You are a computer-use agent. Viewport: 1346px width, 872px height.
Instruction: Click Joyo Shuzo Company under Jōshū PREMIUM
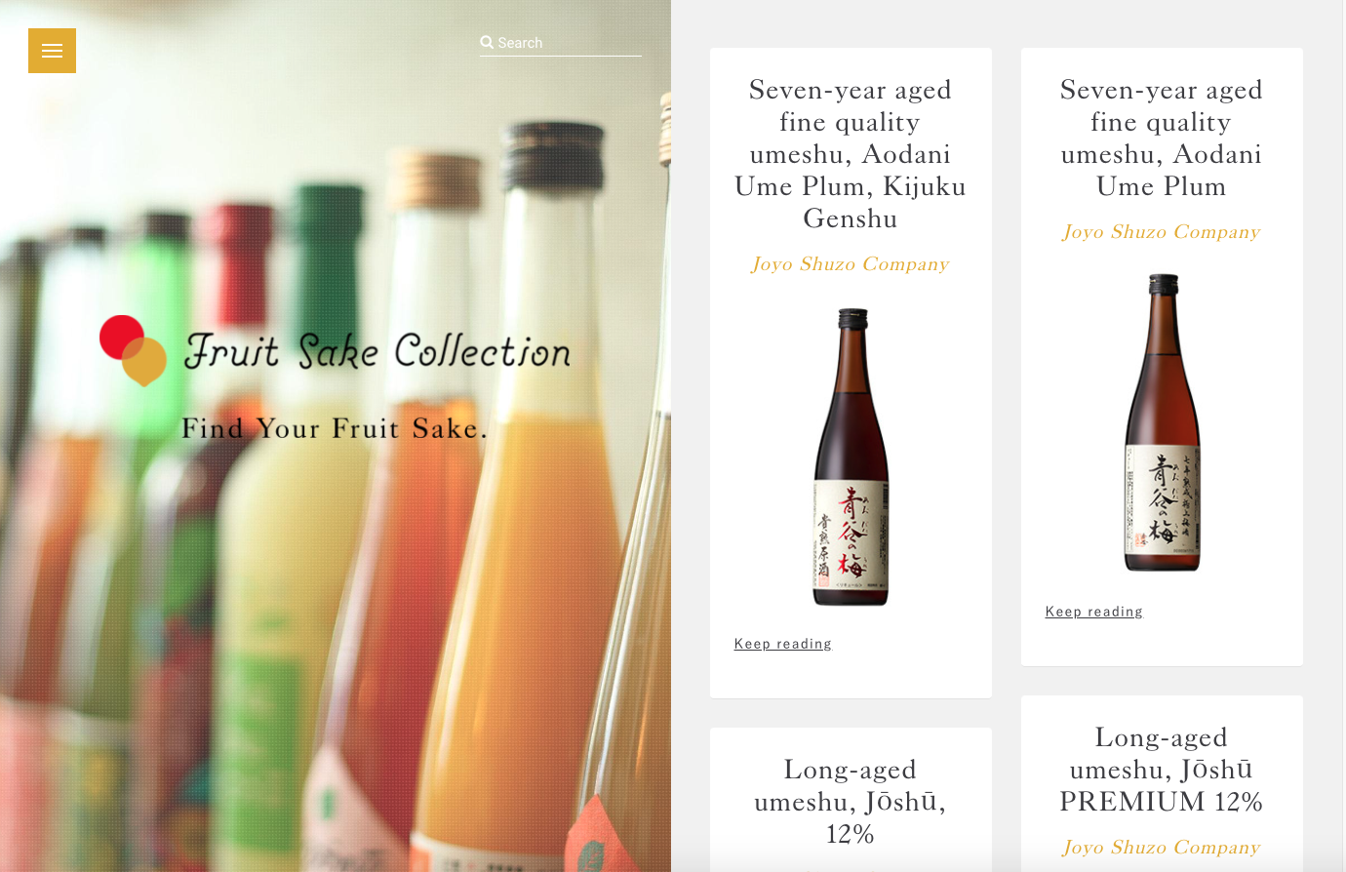click(1162, 847)
